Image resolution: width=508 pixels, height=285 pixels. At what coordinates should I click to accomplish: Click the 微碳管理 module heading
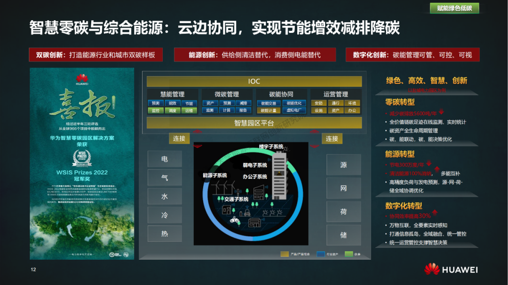tap(227, 94)
